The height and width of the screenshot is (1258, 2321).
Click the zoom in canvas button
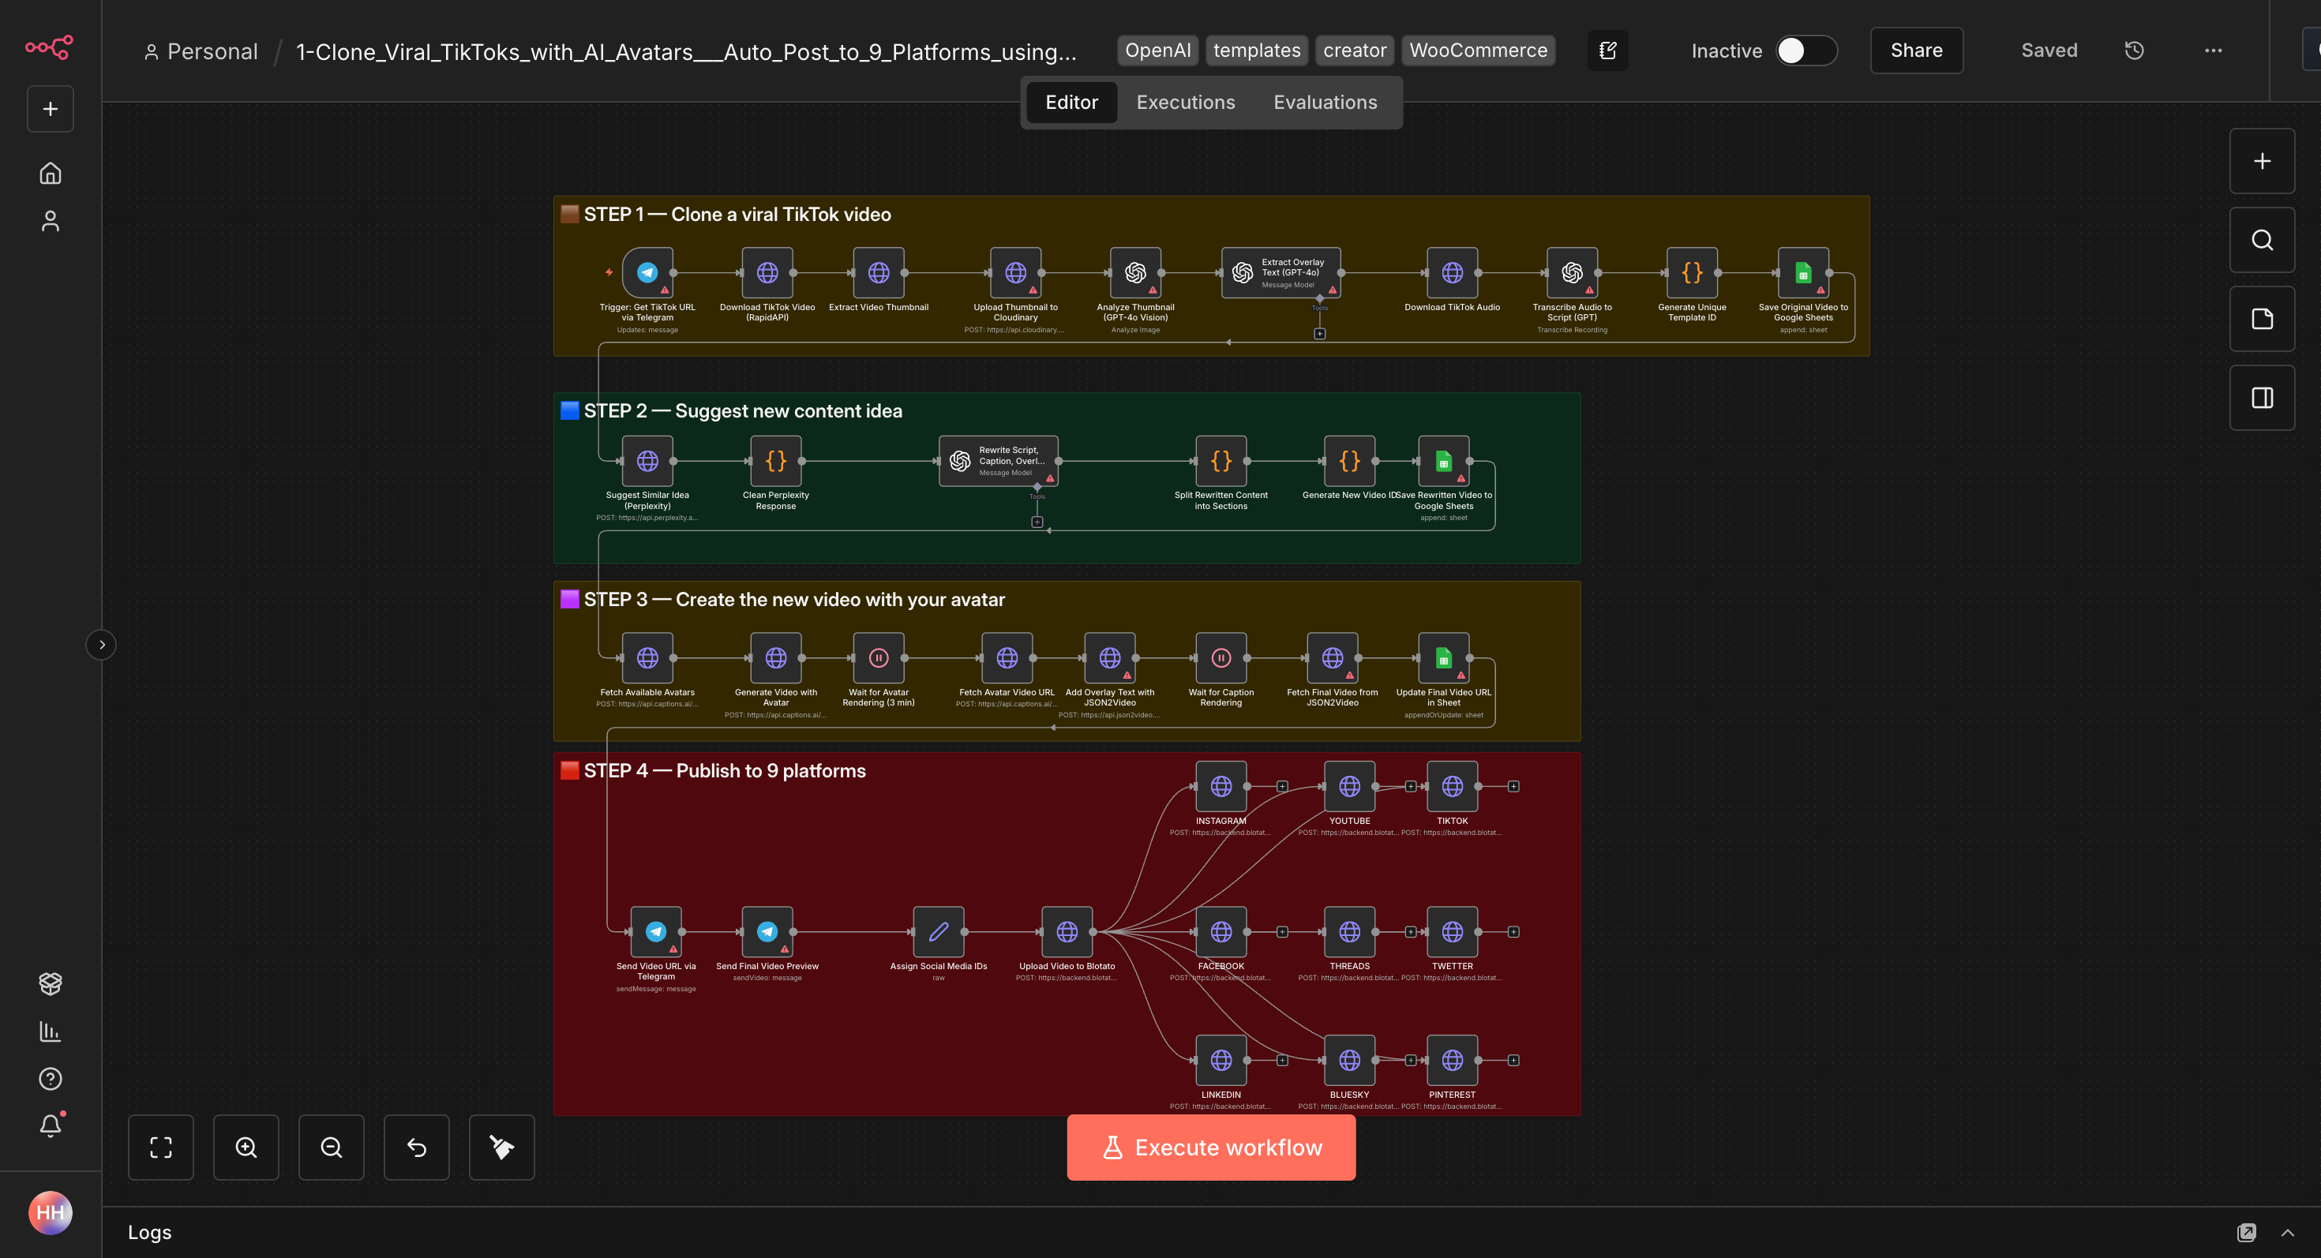[246, 1148]
